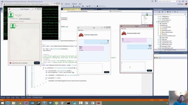Image resolution: width=188 pixels, height=105 pixels.
Task: Open Visual Studio from the taskbar
Action: pos(26,103)
